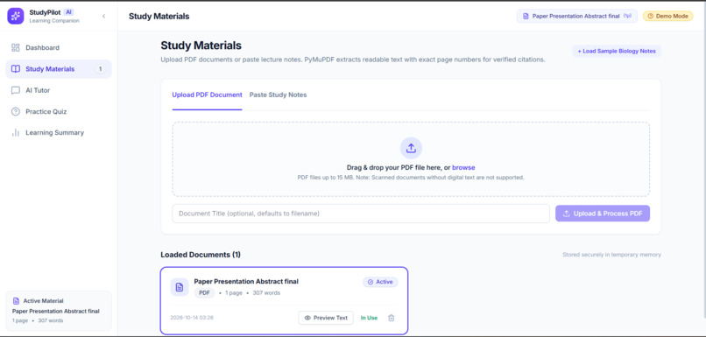This screenshot has width=706, height=337.
Task: Click the Document Title input field
Action: 361,214
